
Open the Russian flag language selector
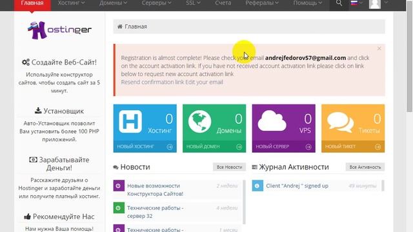coord(357,3)
